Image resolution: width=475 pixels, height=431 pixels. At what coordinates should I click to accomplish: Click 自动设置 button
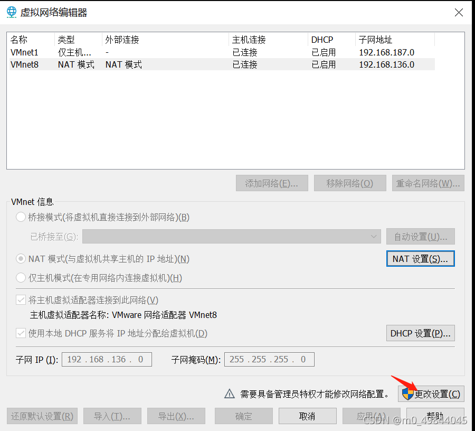pyautogui.click(x=421, y=237)
